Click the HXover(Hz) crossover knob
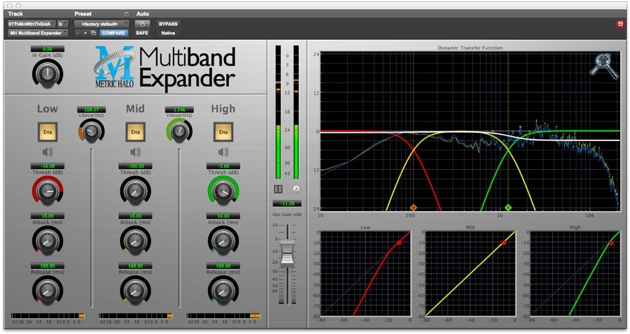630x334 pixels. click(179, 131)
